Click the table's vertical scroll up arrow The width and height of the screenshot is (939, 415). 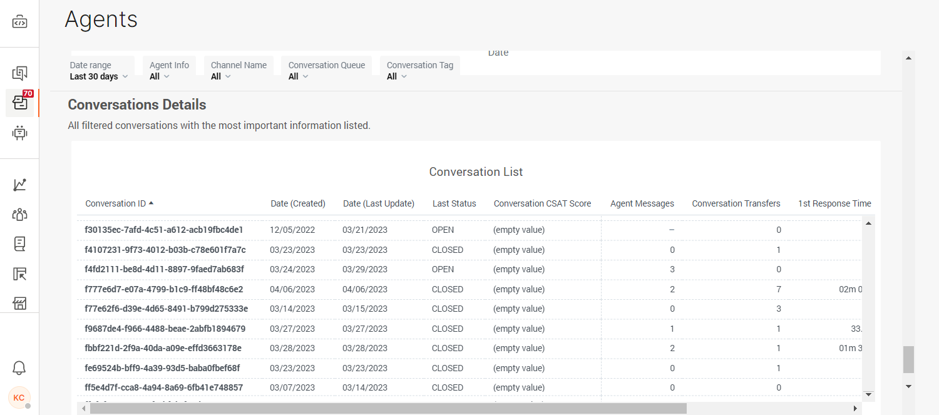(868, 223)
